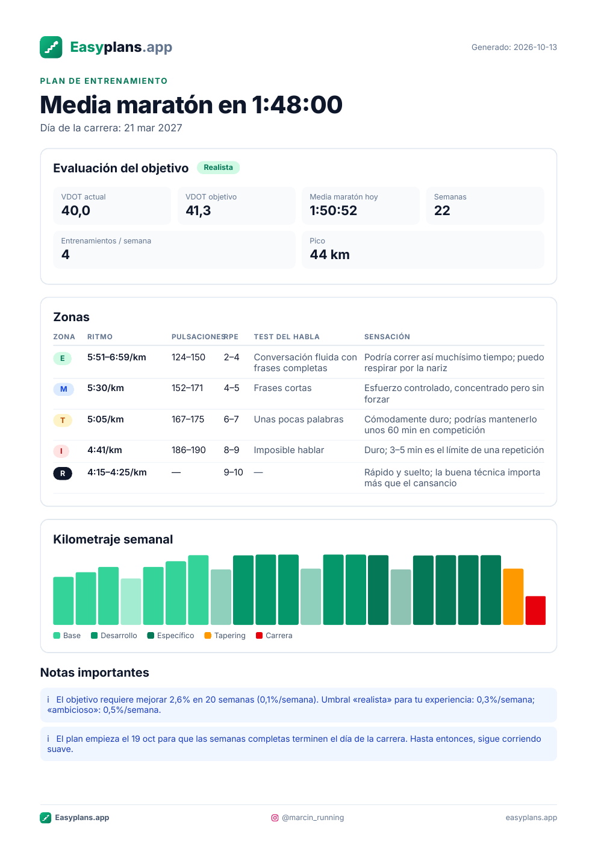
Task: Click the small Easyplans logo in footer
Action: pos(45,818)
